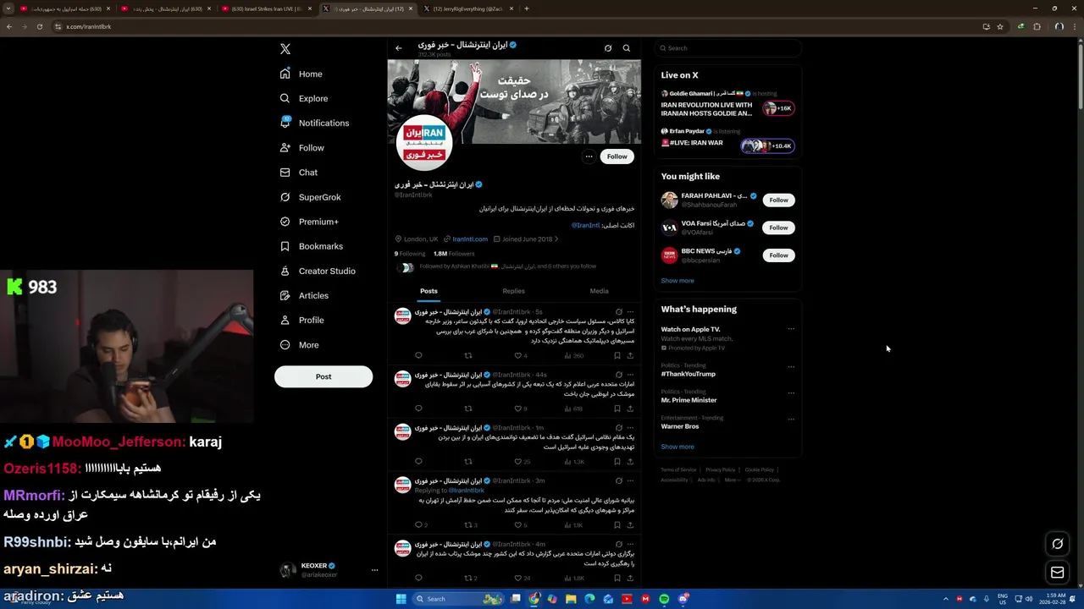Open Explore search icon in sidebar
This screenshot has height=609, width=1084.
pyautogui.click(x=285, y=99)
